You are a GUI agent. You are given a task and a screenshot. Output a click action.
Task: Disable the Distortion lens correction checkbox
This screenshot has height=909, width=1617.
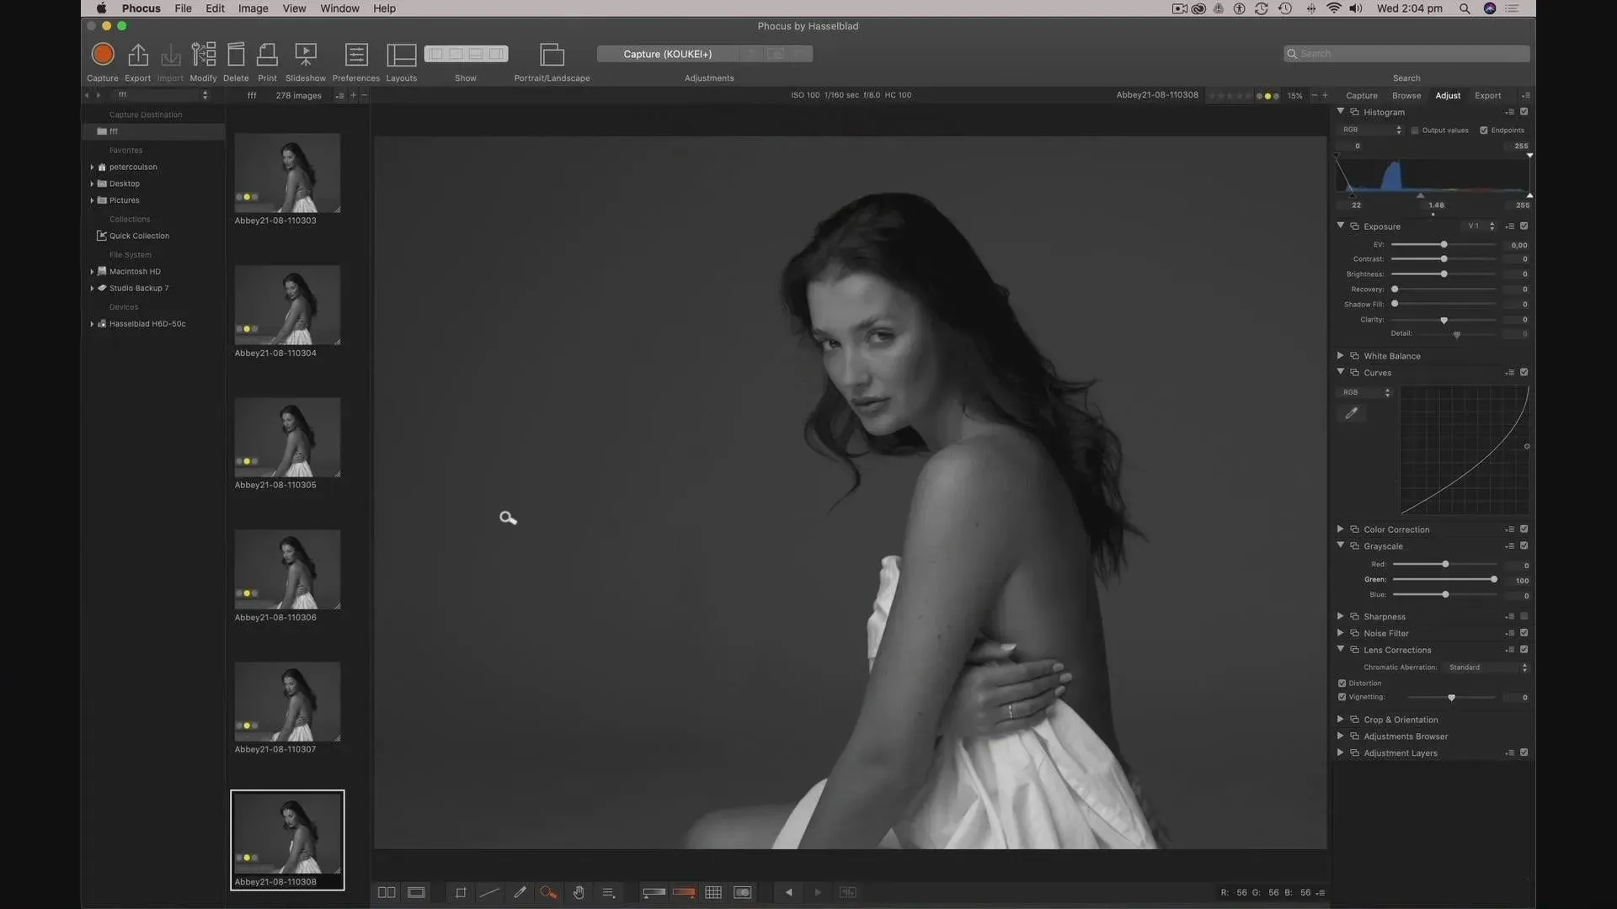1342,683
